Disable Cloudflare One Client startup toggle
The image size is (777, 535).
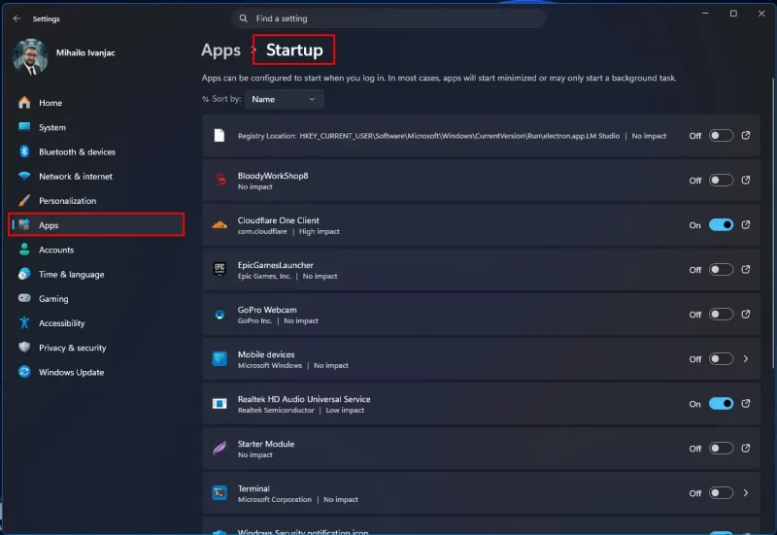click(x=721, y=225)
